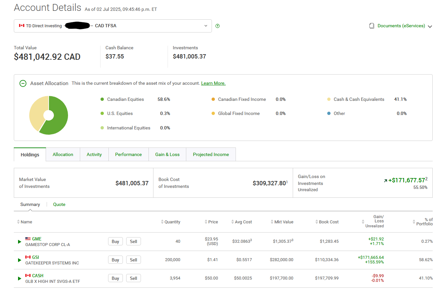This screenshot has height=293, width=435.
Task: Click Canadian Fixed Income legend dot
Action: click(x=213, y=99)
